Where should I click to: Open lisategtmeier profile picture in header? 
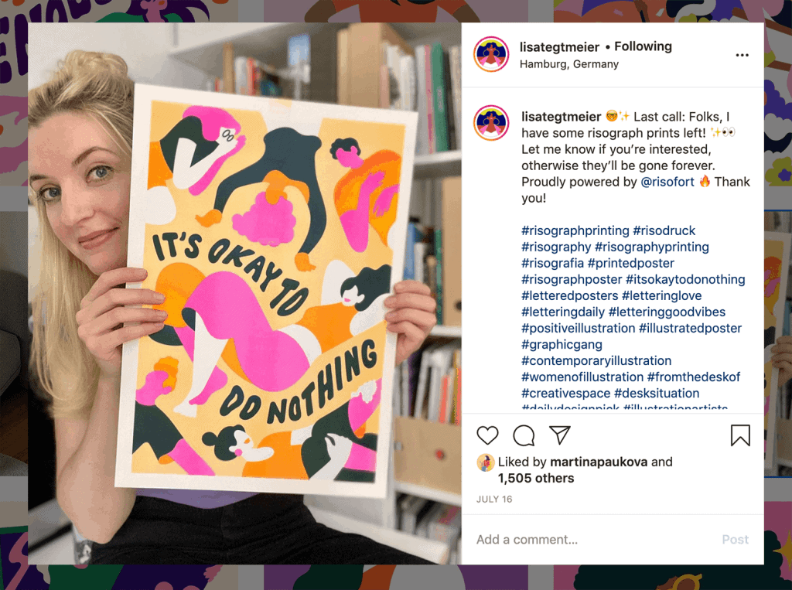[x=491, y=55]
